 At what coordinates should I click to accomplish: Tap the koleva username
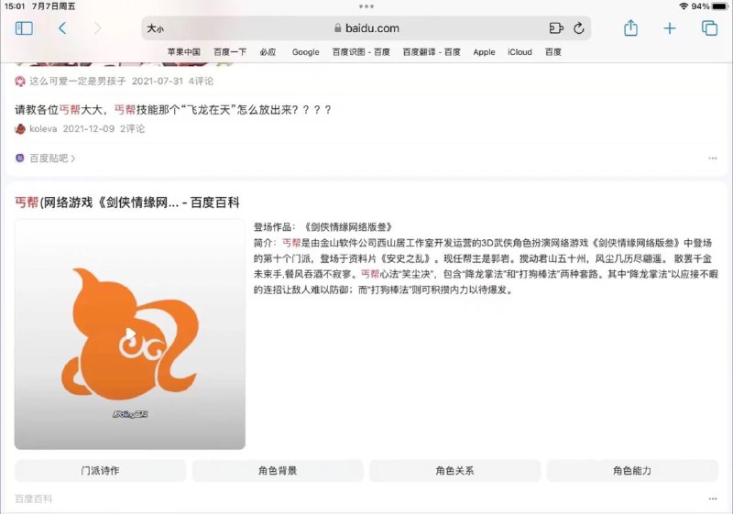(43, 129)
